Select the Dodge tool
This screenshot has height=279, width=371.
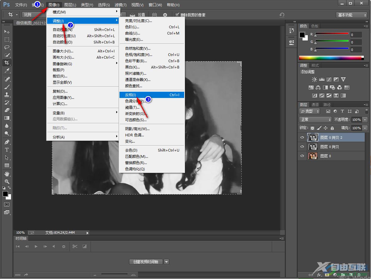7,133
